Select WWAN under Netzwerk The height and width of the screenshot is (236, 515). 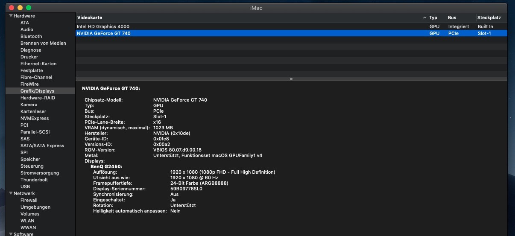28,227
